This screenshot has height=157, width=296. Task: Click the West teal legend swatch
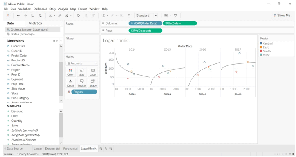[x=261, y=54]
